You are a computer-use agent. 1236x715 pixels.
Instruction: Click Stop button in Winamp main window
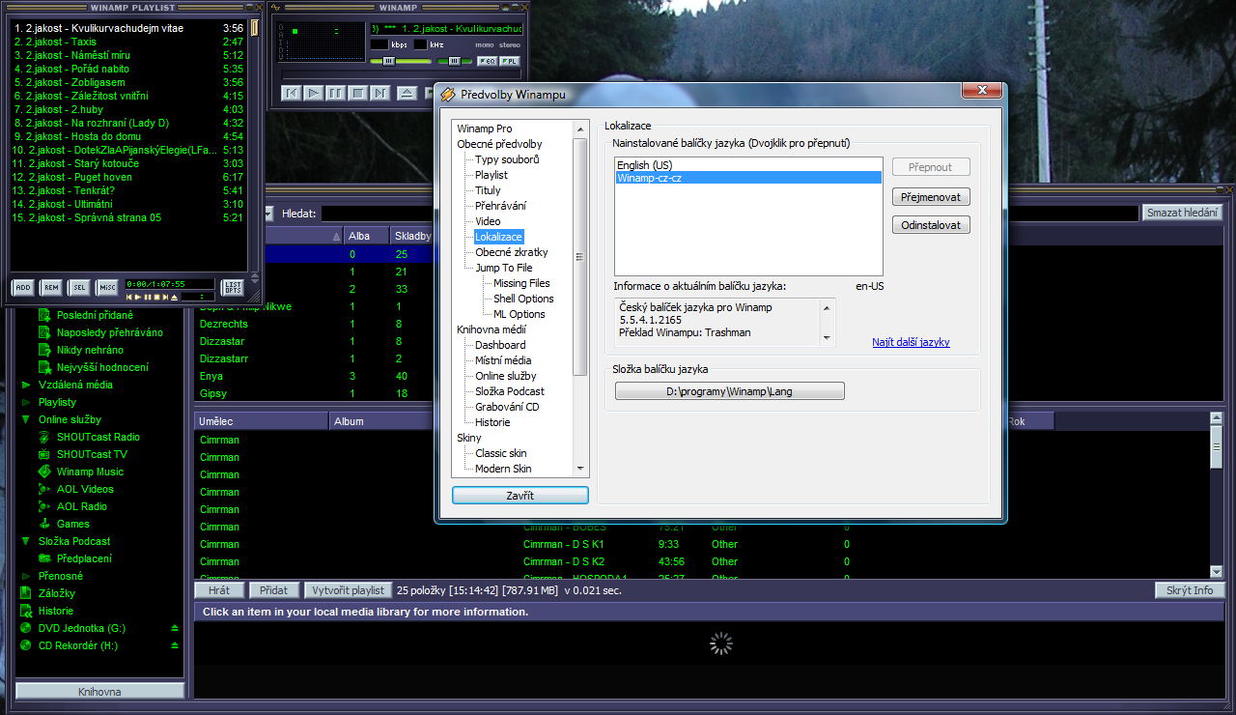pos(357,93)
